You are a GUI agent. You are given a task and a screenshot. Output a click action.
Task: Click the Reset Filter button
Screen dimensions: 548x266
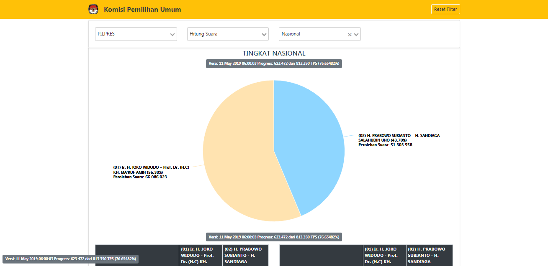445,9
